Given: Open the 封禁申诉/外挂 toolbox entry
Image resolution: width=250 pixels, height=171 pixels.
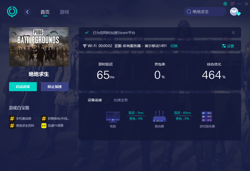Looking at the screenshot, I should [x=55, y=118].
